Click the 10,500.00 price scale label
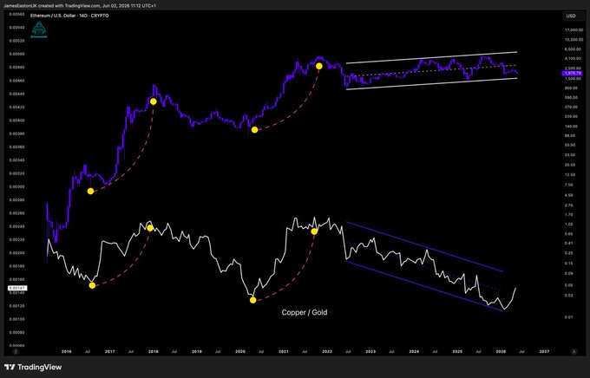590x378 pixels. tap(574, 40)
